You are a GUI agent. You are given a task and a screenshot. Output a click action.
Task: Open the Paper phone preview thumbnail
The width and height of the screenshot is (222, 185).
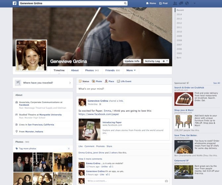[x=89, y=130]
